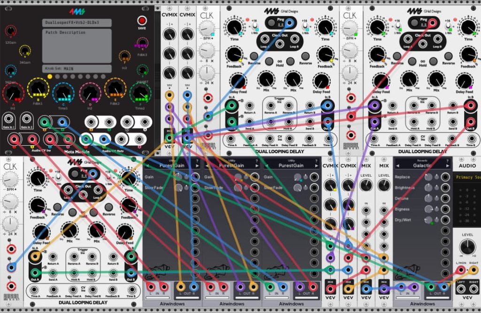The height and width of the screenshot is (313, 481).
Task: Click the Patch Description text area
Action: coord(77,46)
